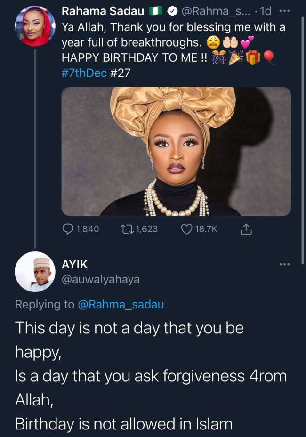Image resolution: width=306 pixels, height=437 pixels.
Task: Click the retweet arrows icon
Action: pyautogui.click(x=127, y=229)
